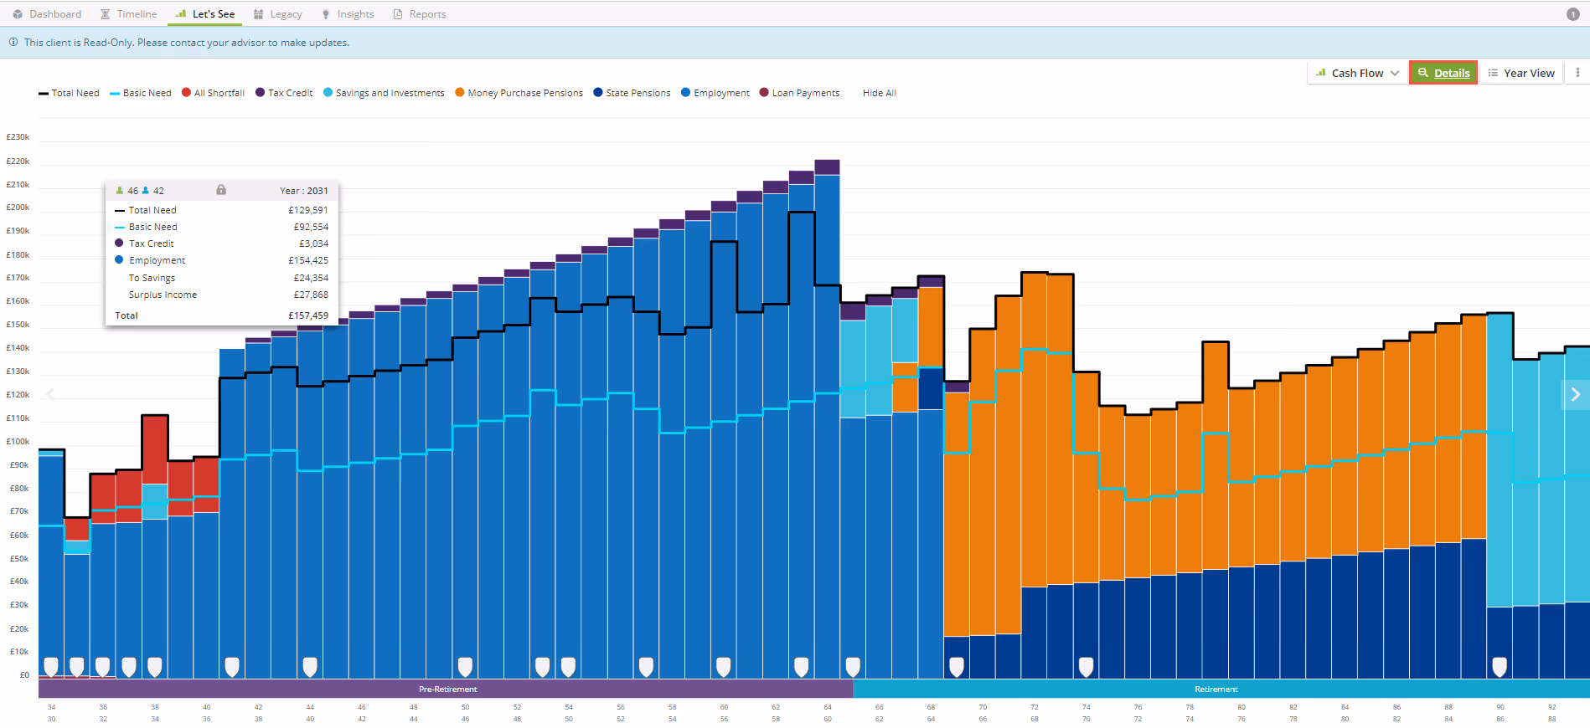Open the vertical ellipsis more menu

(1577, 73)
